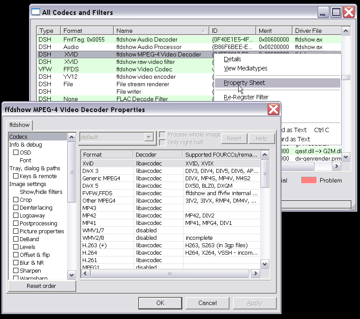Select the ffdshow Audio Processor row
The width and height of the screenshot is (360, 319).
[189, 47]
